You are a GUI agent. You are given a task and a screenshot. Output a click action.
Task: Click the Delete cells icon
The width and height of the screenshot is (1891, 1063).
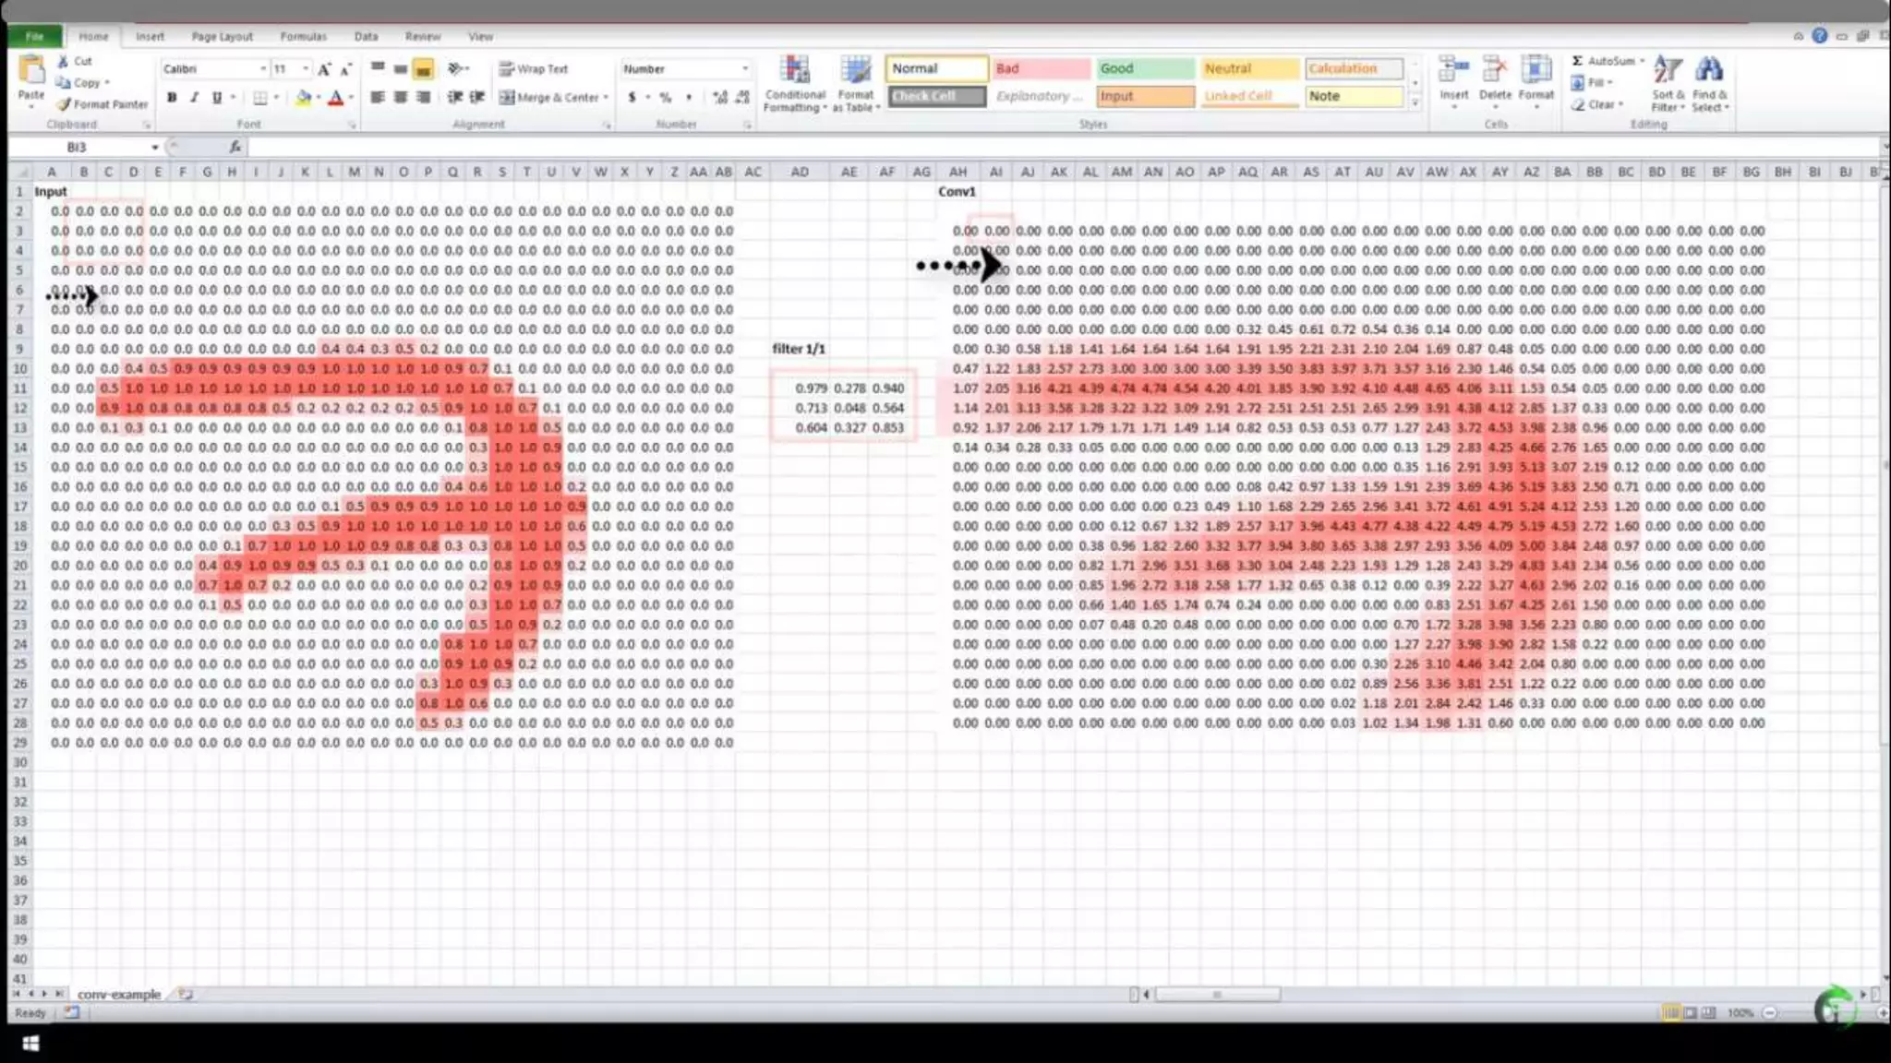[x=1494, y=70]
